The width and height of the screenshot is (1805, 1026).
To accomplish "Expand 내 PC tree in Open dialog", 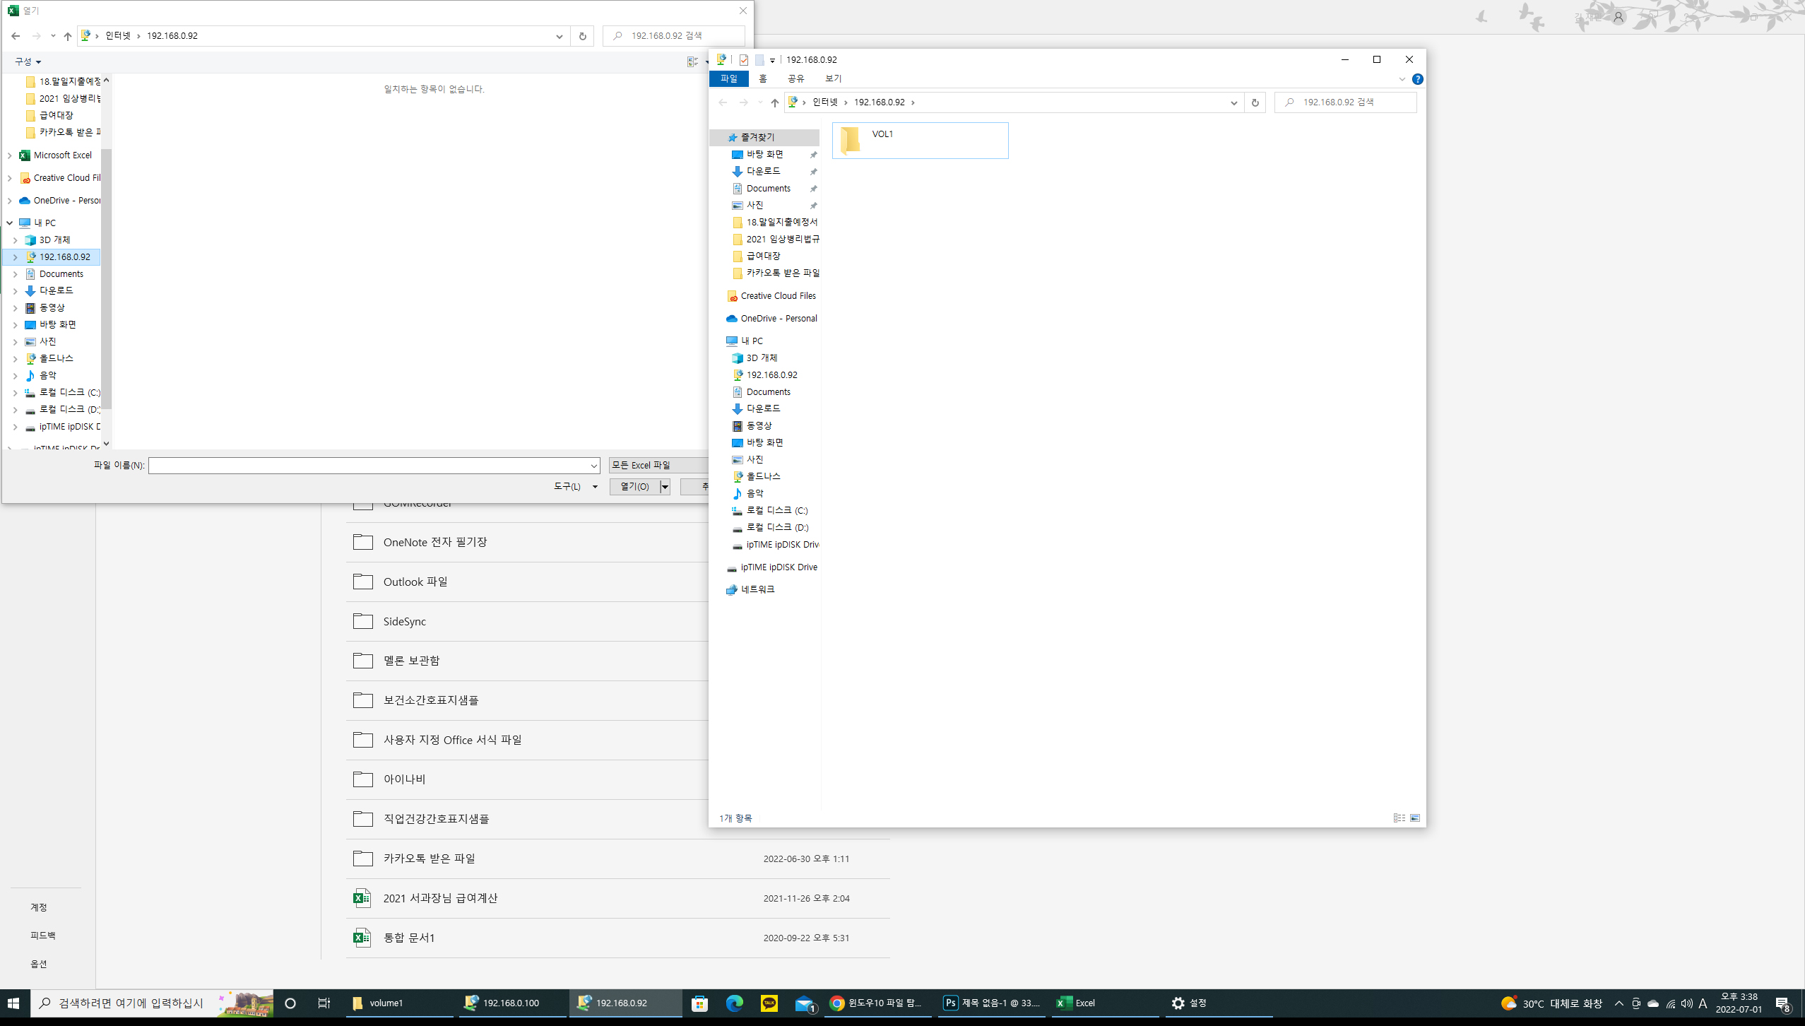I will (10, 223).
